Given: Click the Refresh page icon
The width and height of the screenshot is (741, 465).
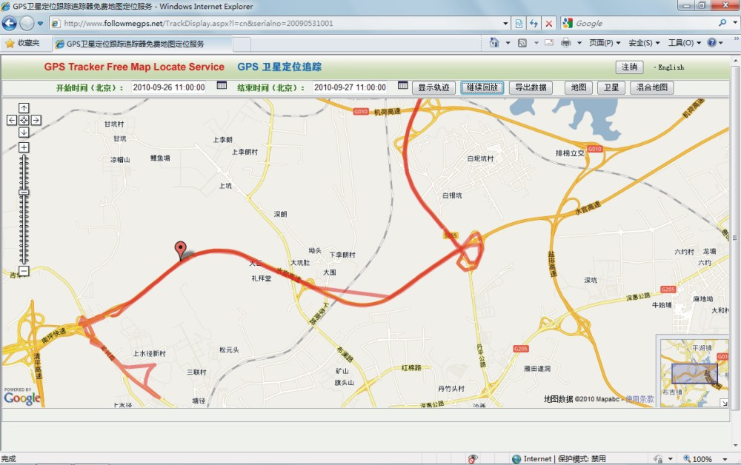Looking at the screenshot, I should coord(534,23).
